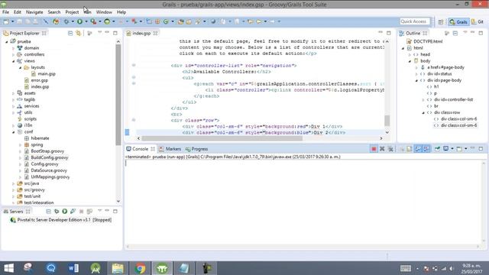489x275 pixels.
Task: Open the Window menu
Action: tap(104, 12)
